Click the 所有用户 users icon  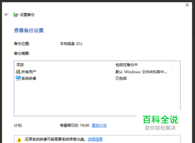tap(18, 71)
